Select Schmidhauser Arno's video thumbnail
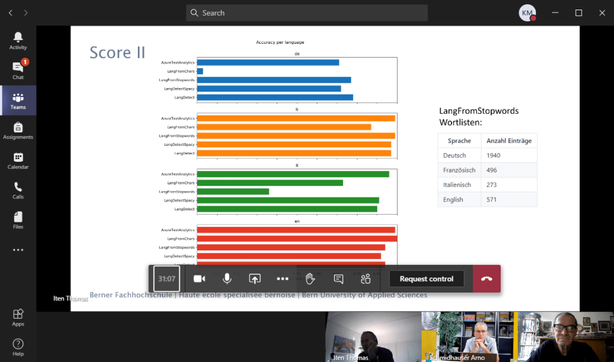This screenshot has height=362, width=614. pyautogui.click(x=469, y=336)
